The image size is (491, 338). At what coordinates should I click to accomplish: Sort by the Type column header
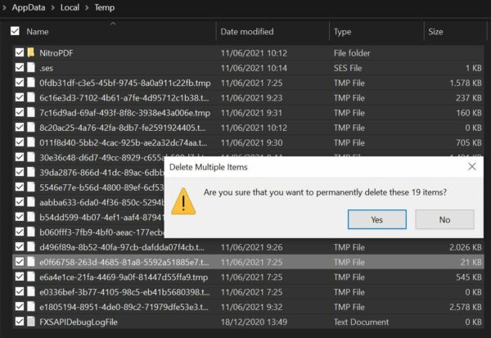click(342, 32)
